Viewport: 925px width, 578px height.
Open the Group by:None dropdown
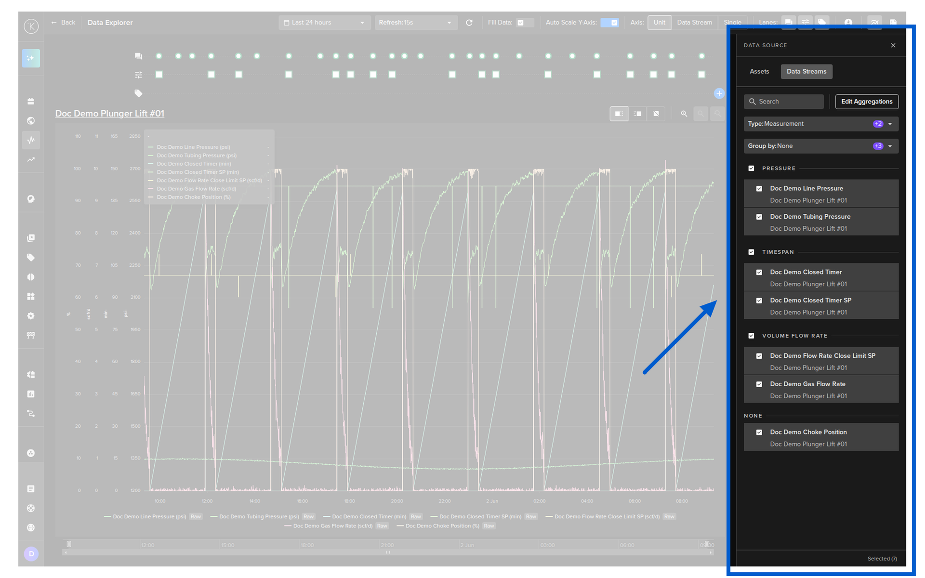click(x=821, y=146)
